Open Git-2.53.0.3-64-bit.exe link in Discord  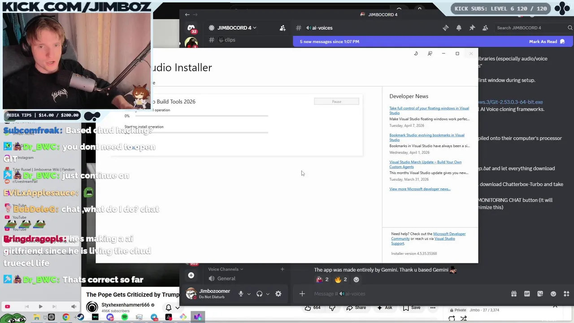510,102
